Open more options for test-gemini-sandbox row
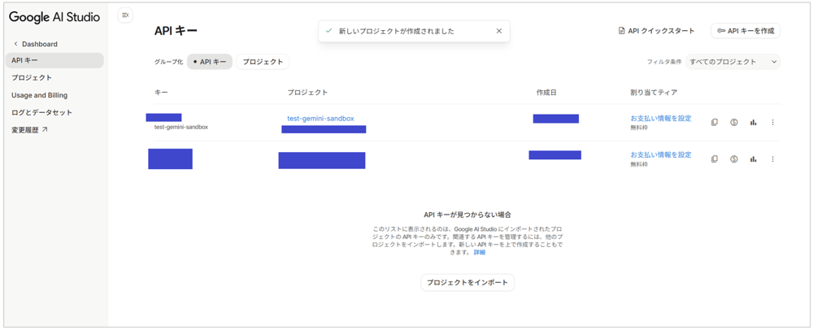Image resolution: width=813 pixels, height=330 pixels. click(773, 123)
